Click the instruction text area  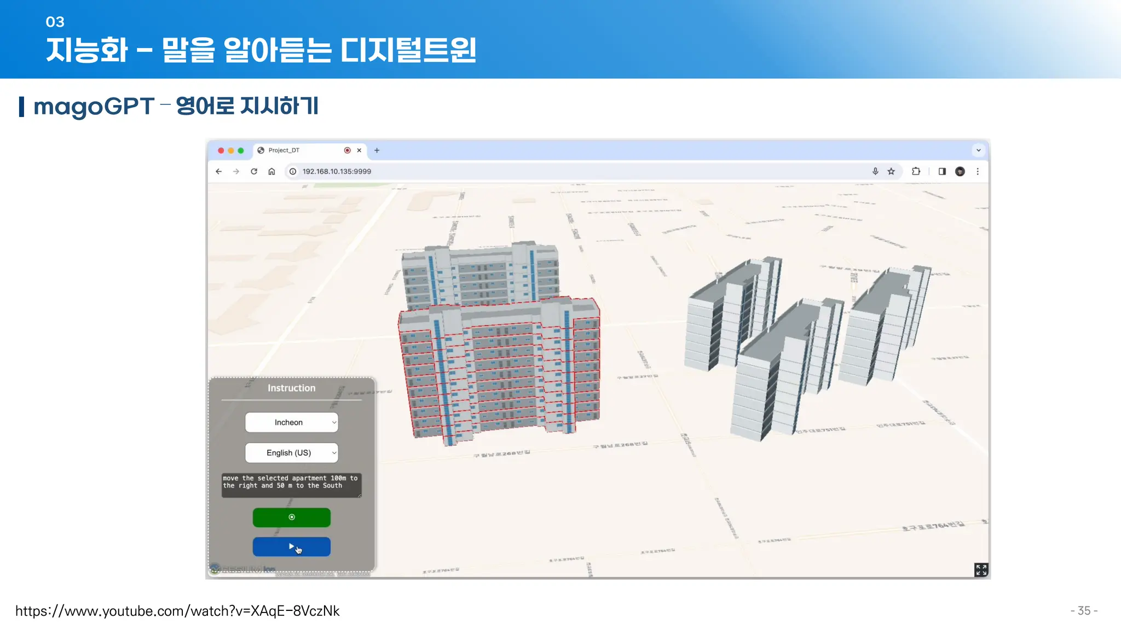tap(291, 485)
